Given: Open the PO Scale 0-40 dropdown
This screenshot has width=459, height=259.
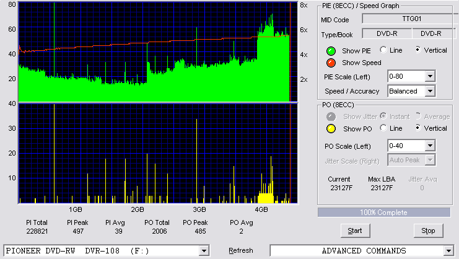Looking at the screenshot, I should point(430,146).
